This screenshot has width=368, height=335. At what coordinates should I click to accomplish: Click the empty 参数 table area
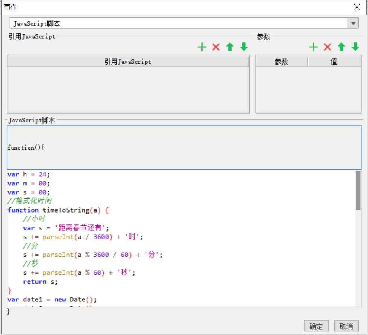(308, 90)
